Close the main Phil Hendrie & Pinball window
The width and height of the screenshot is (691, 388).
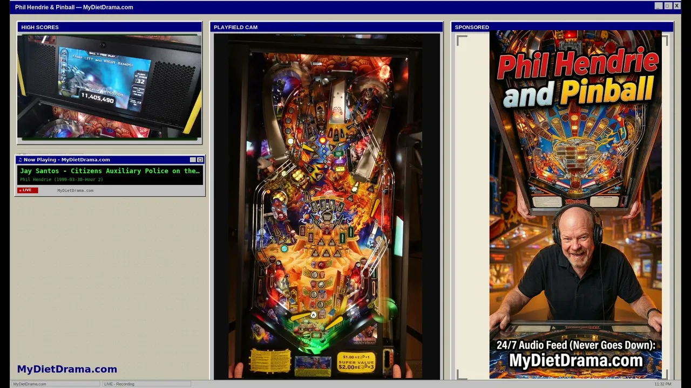tap(676, 6)
